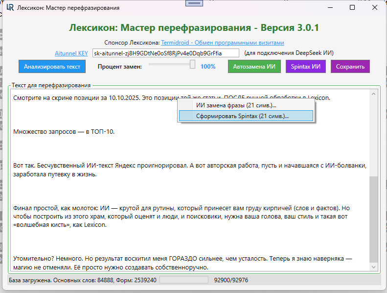Open the 'Aitunnel KEY' link
387x293 pixels.
71,53
